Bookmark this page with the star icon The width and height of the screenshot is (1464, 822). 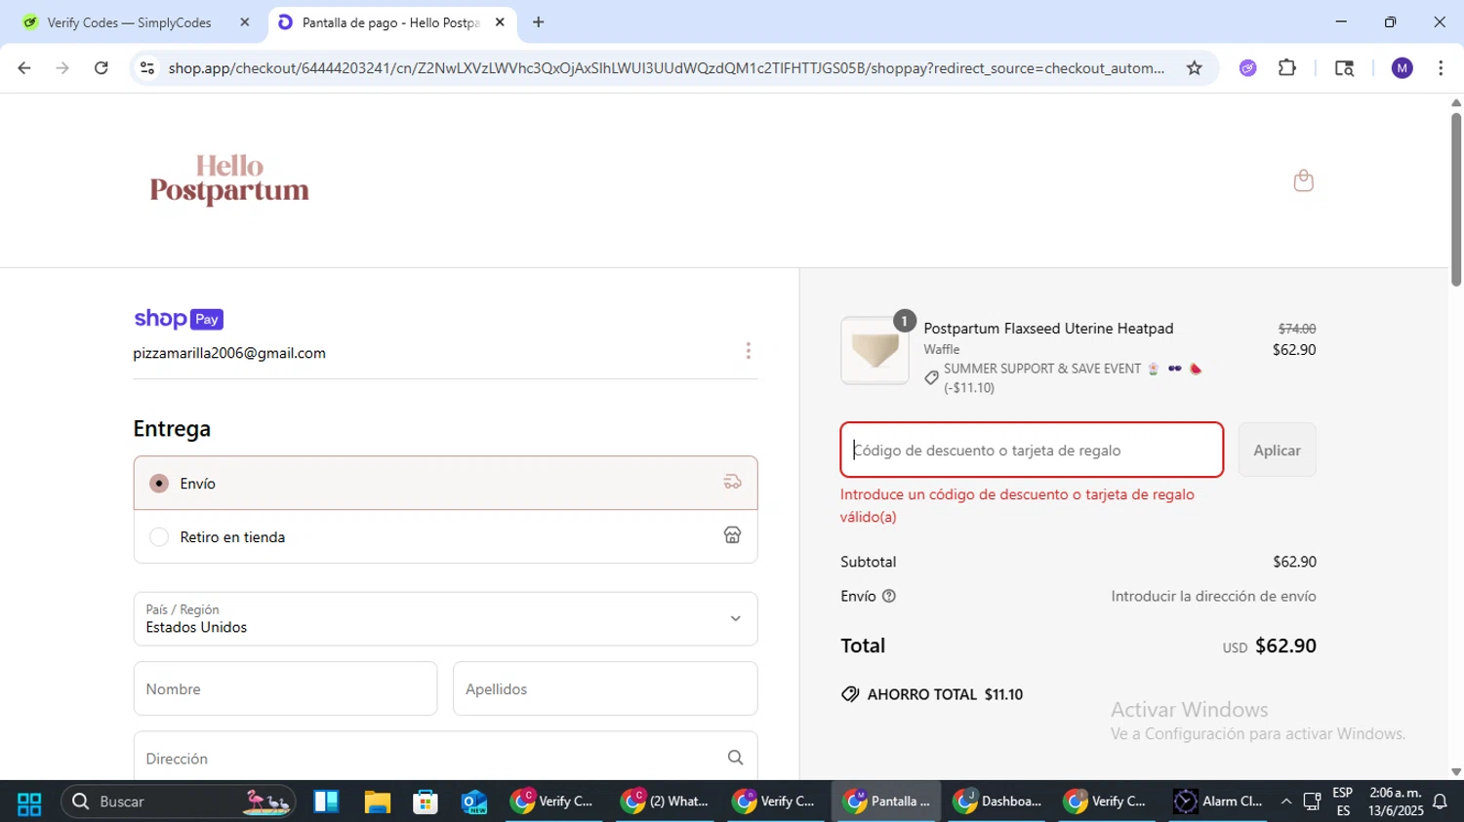coord(1194,67)
